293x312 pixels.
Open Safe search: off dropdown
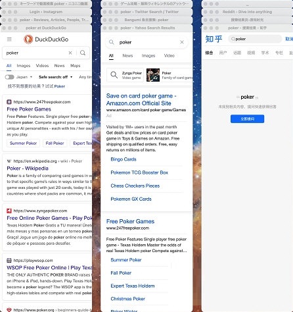point(55,77)
